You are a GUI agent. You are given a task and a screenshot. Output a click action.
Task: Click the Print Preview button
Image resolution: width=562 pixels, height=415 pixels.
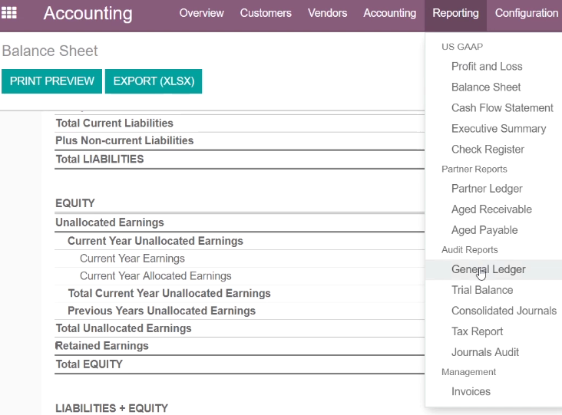click(51, 81)
